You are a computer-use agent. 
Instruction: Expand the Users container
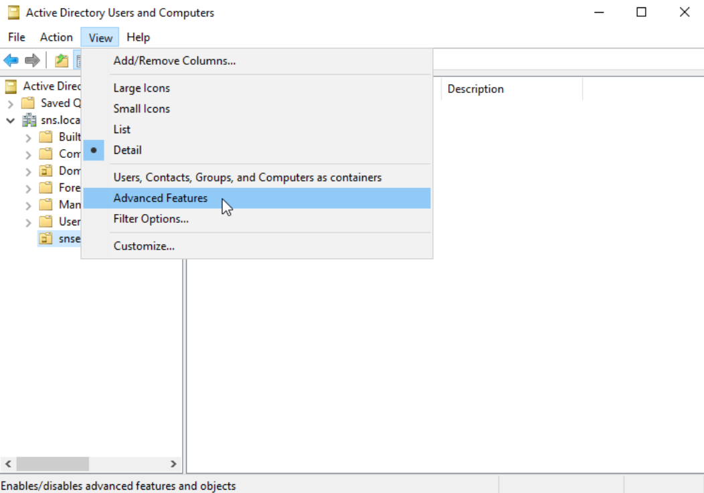pos(28,223)
